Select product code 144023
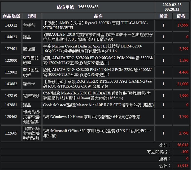The image size is (191, 170). (x=11, y=37)
